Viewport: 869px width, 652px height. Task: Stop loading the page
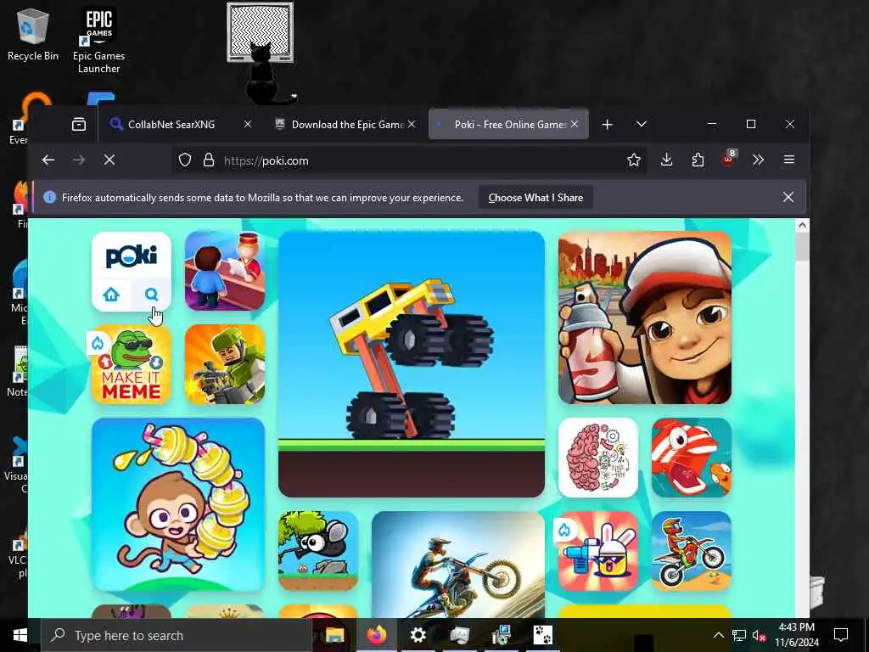(109, 160)
